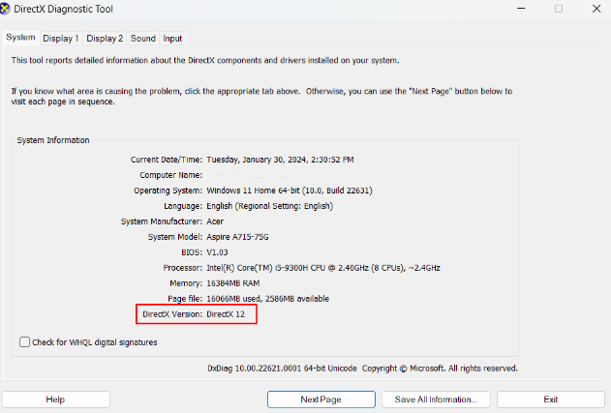611x413 pixels.
Task: Select the Current Date/Time value text
Action: 280,160
